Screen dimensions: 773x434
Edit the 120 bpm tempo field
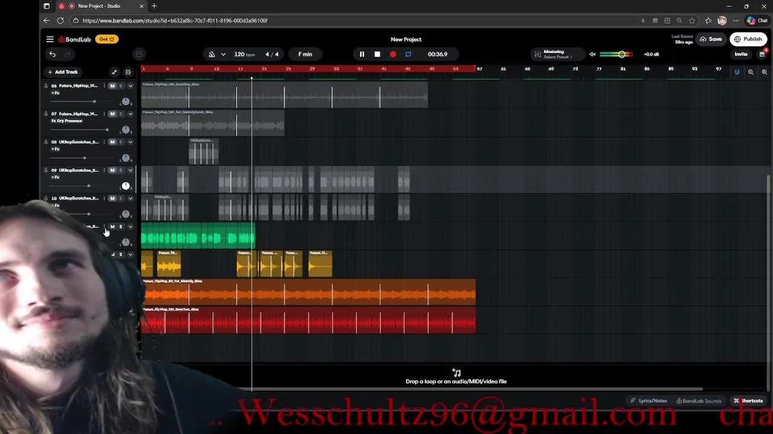click(244, 54)
